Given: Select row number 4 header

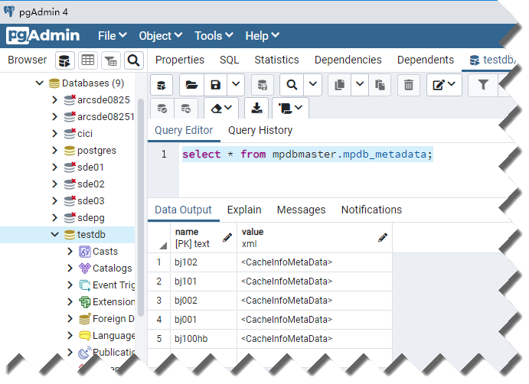Looking at the screenshot, I should (159, 320).
